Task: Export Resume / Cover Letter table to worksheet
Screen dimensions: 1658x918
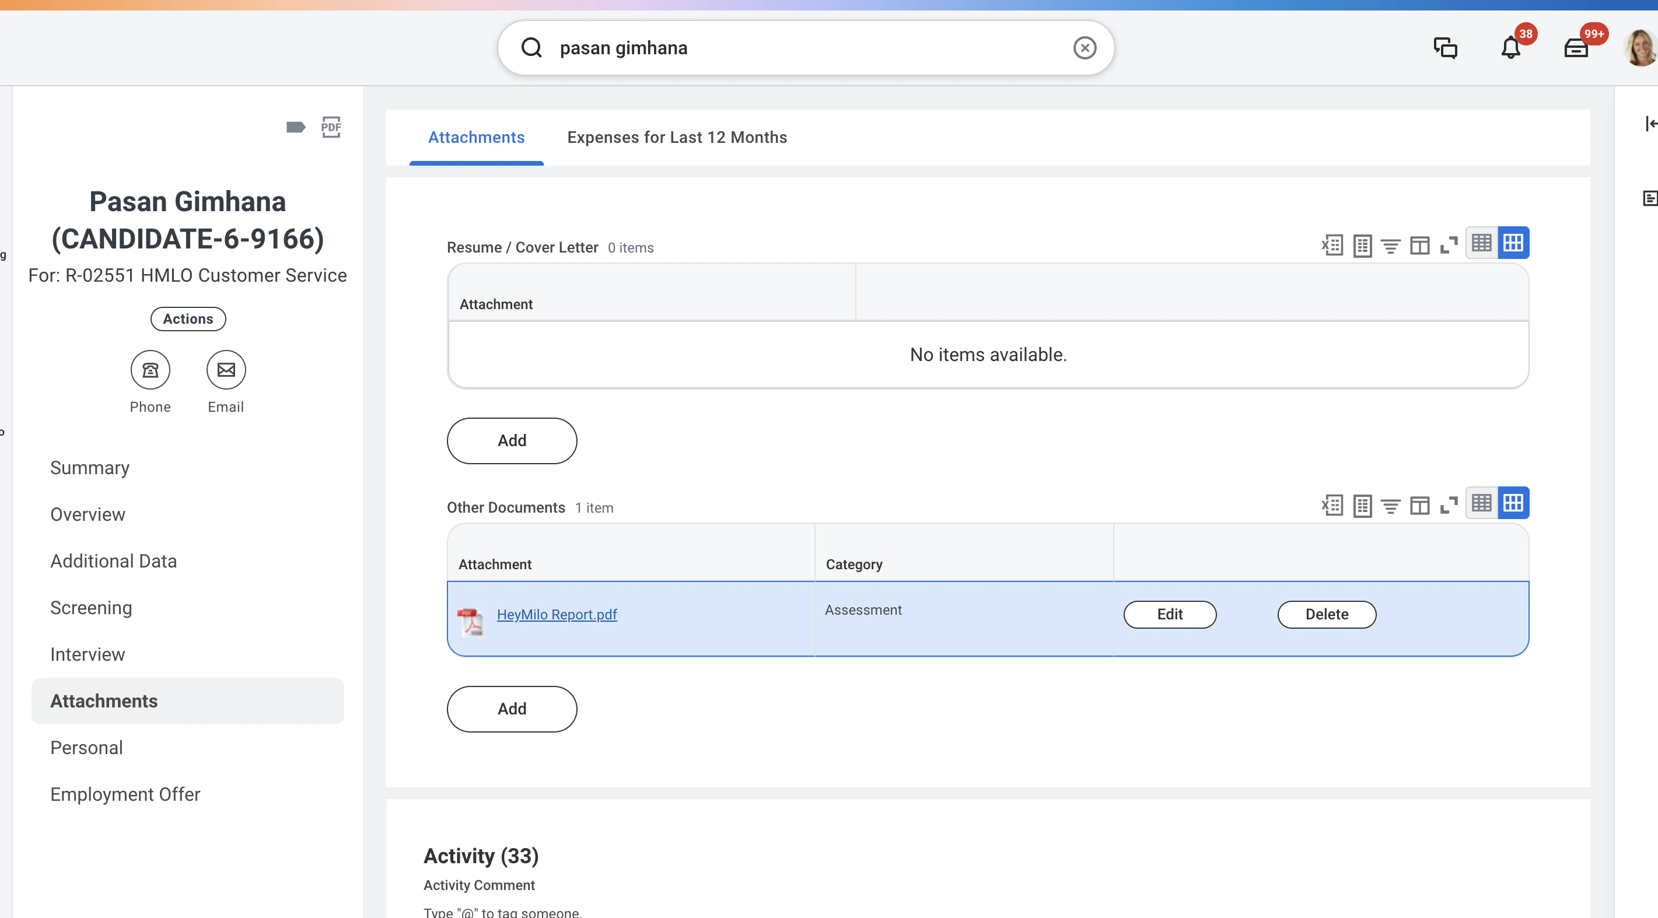Action: 1362,245
